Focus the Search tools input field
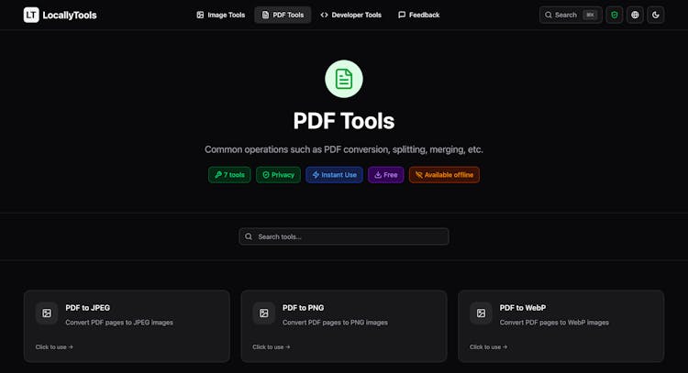The image size is (688, 373). (x=344, y=236)
